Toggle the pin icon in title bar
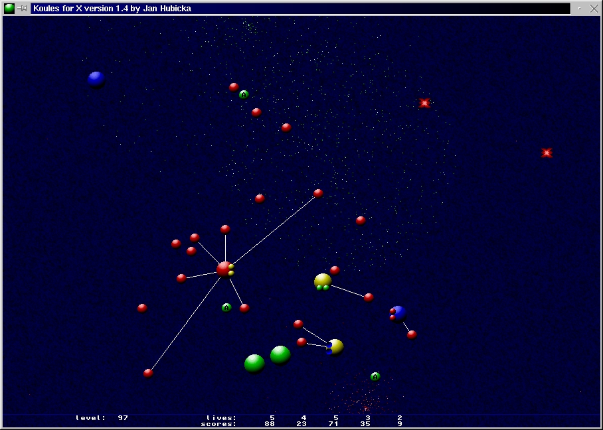Viewport: 603px width, 430px height. 22,9
